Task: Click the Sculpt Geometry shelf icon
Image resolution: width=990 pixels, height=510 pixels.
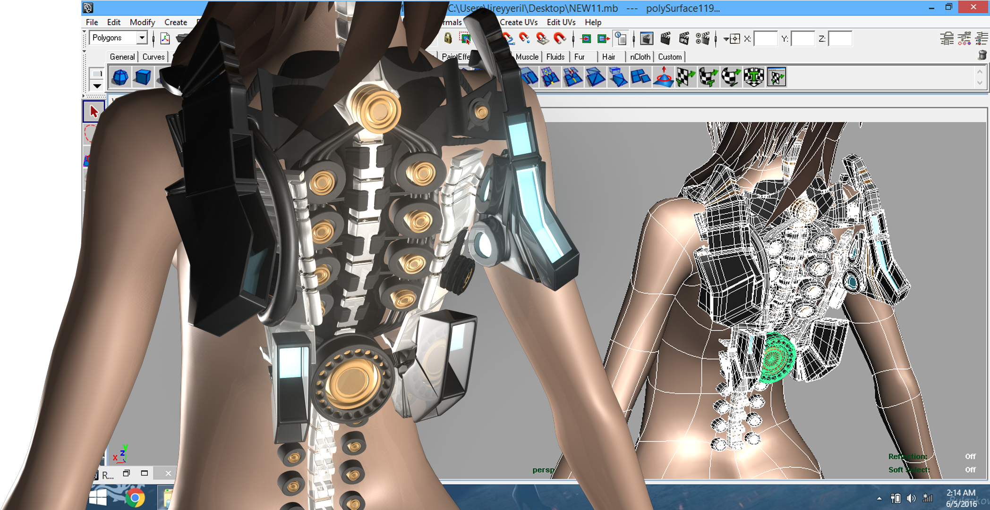Action: 663,77
